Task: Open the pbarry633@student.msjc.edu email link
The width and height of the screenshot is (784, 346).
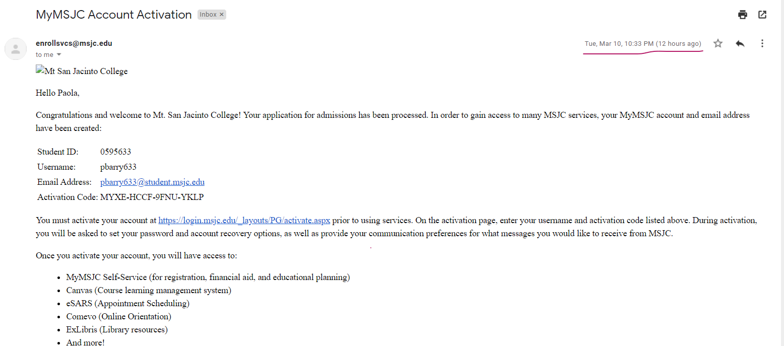Action: [x=152, y=182]
